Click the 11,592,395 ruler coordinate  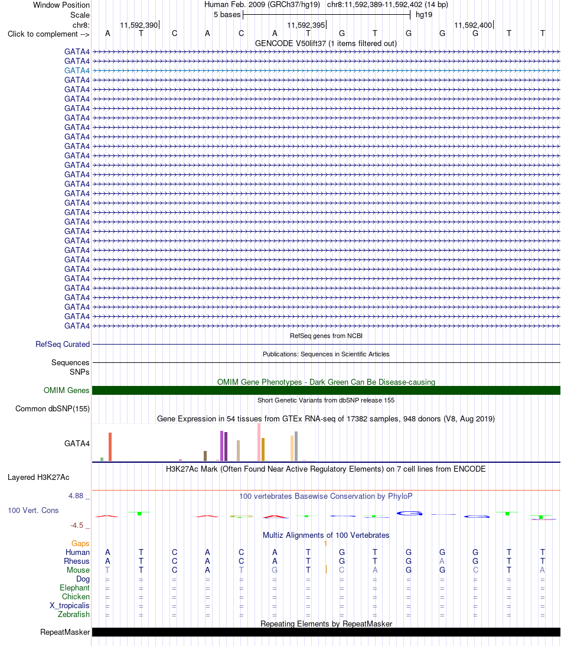coord(306,25)
